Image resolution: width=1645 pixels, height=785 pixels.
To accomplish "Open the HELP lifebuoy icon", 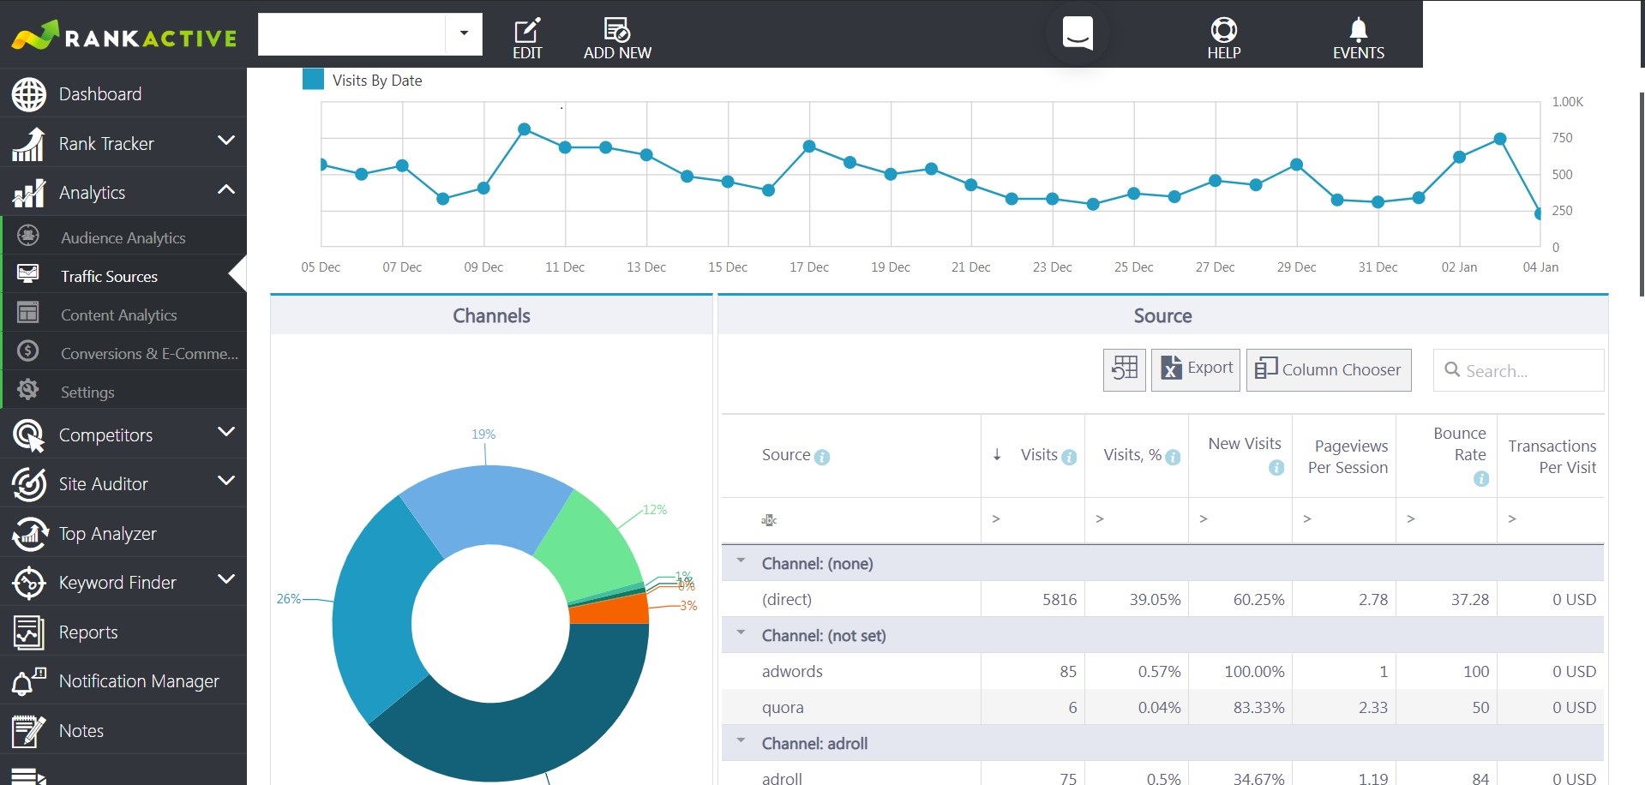I will coord(1223,30).
